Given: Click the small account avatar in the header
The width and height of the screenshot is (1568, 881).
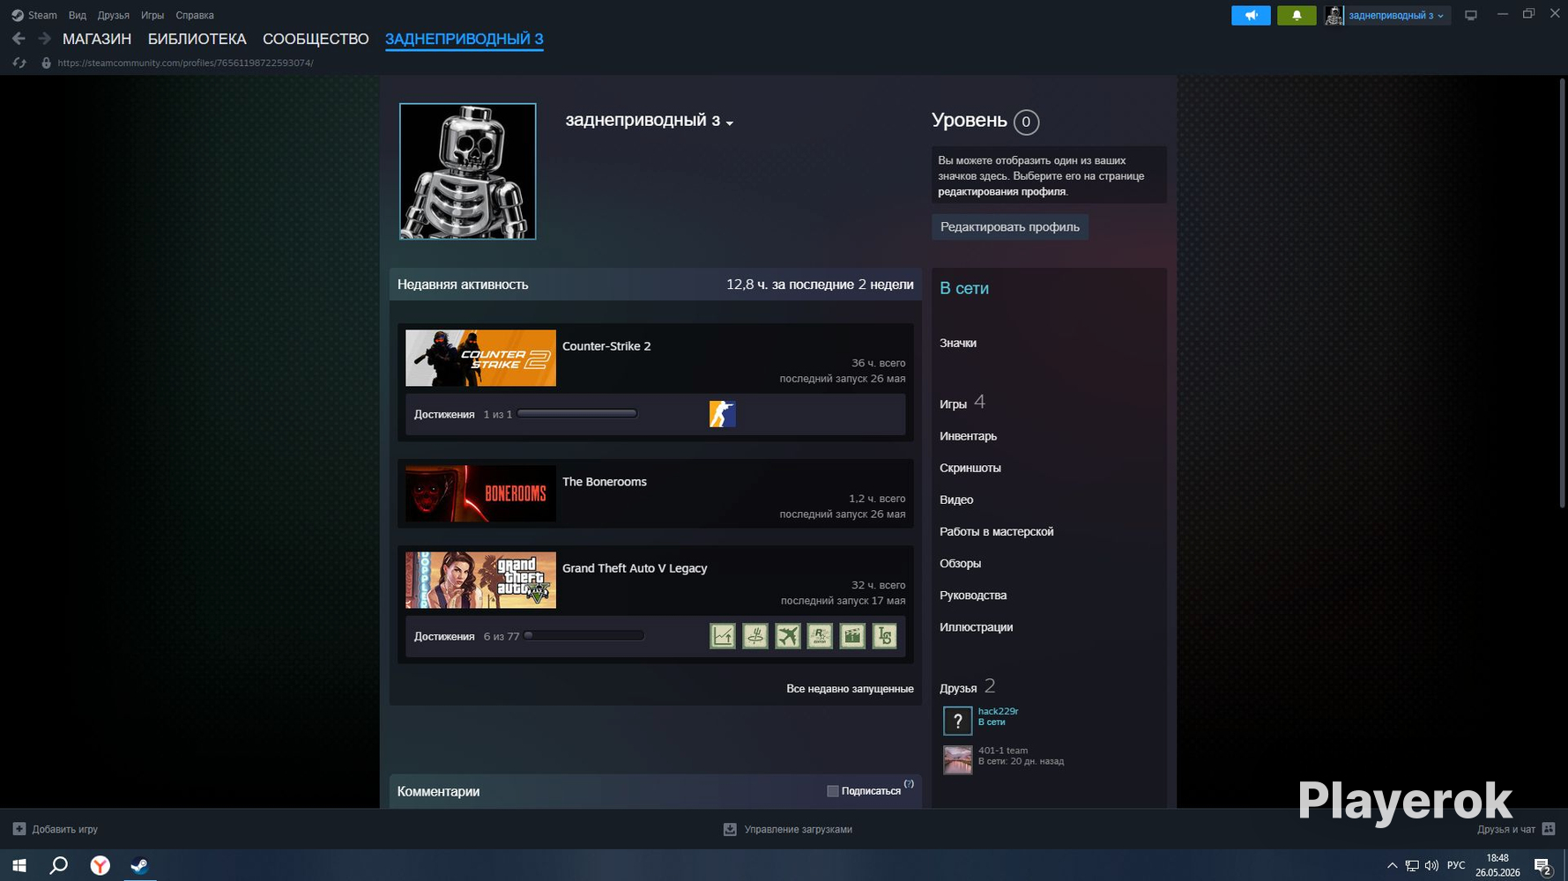Looking at the screenshot, I should pyautogui.click(x=1334, y=15).
